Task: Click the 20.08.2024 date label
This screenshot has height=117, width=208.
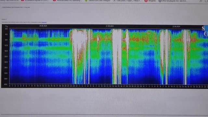Action: click(x=43, y=26)
